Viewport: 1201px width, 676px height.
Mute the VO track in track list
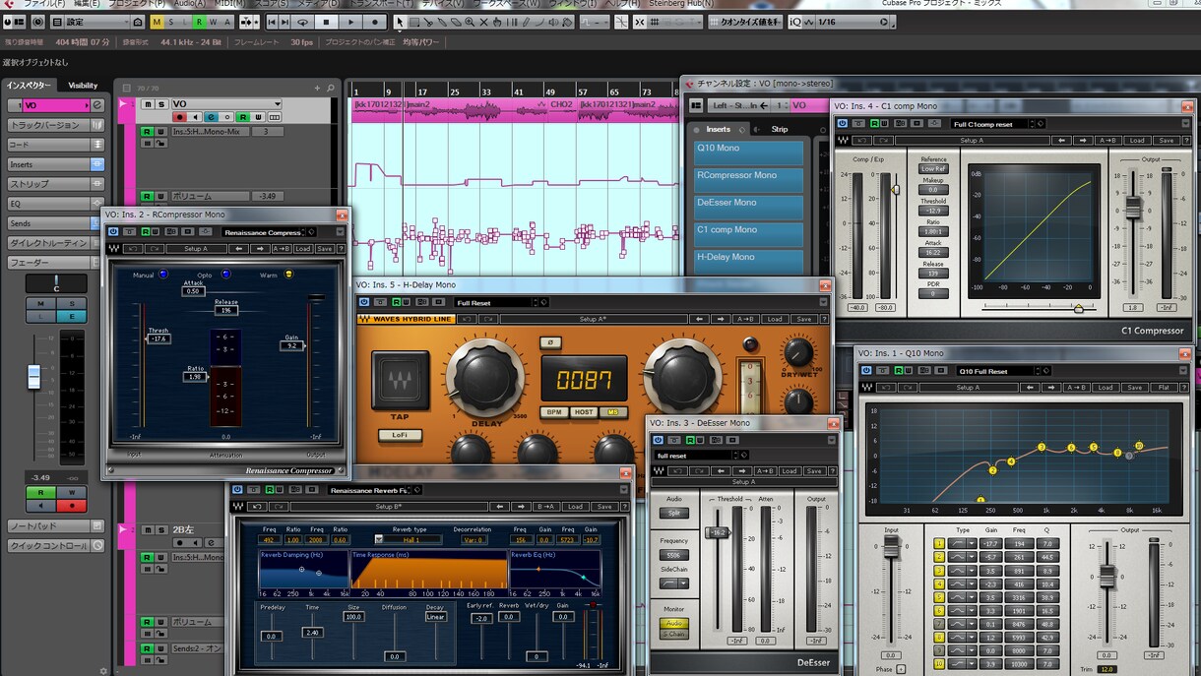147,104
